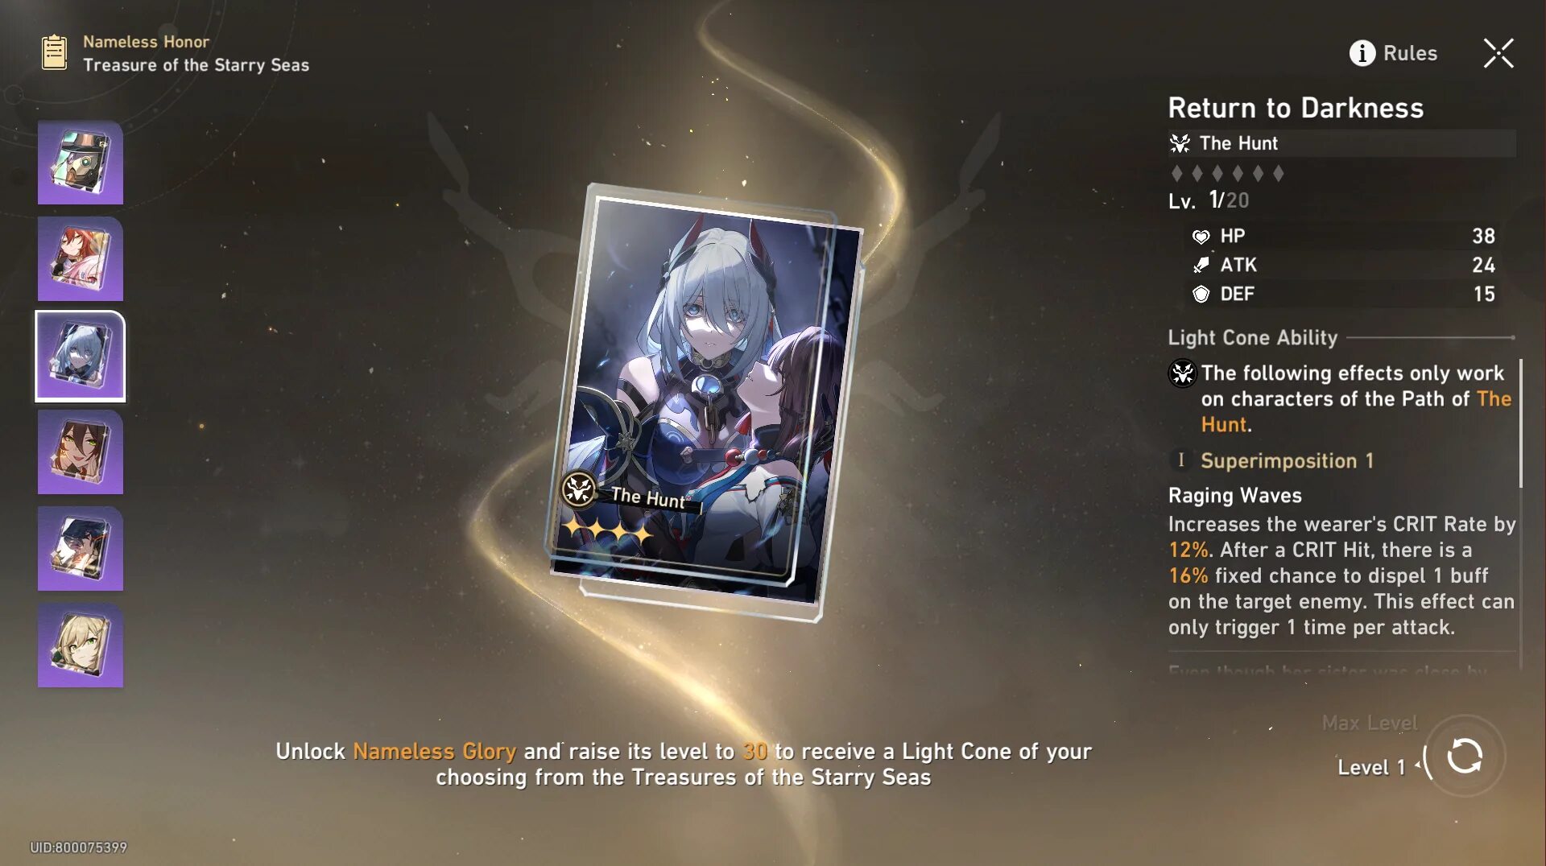Screen dimensions: 1546x866
Task: Click the ability description scrollbar
Action: (1520, 423)
